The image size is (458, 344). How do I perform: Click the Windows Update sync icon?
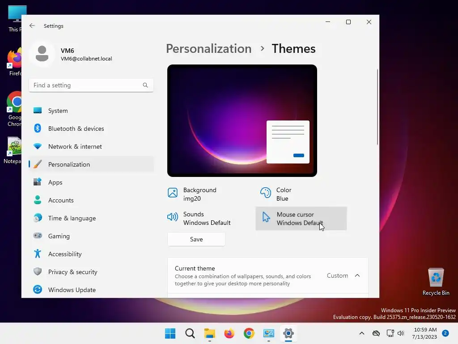click(38, 290)
